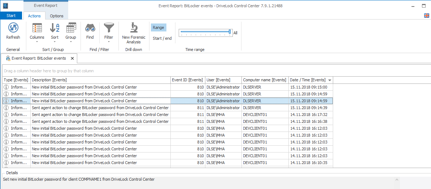This screenshot has height=189, width=431.
Task: Select cell 15.11.2018 09:14:39
Action: (x=310, y=108)
